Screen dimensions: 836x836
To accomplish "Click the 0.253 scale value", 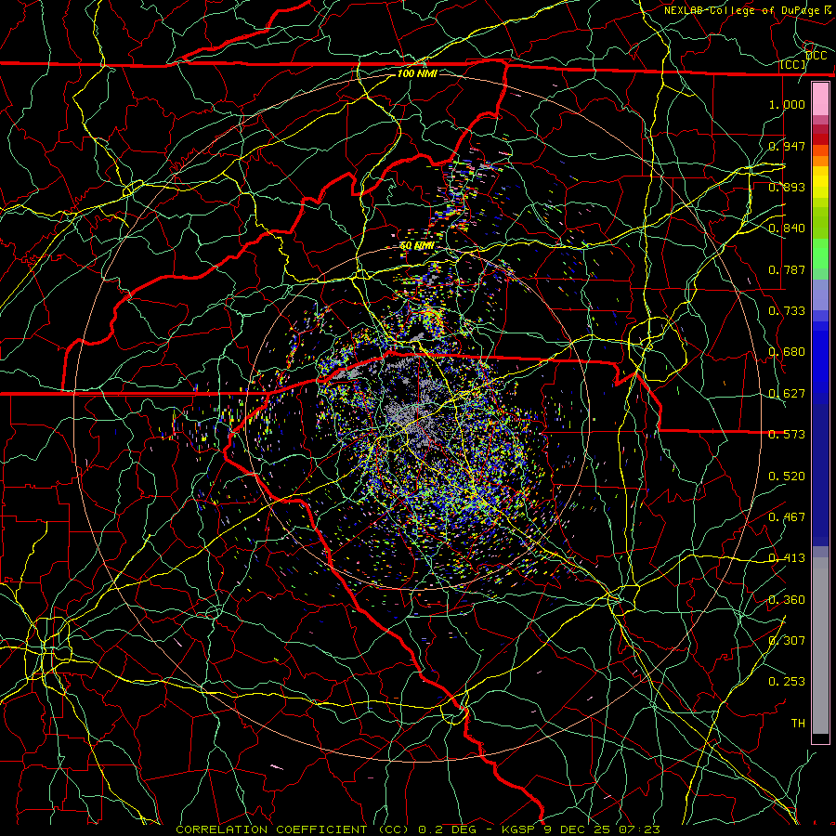I will pos(787,682).
